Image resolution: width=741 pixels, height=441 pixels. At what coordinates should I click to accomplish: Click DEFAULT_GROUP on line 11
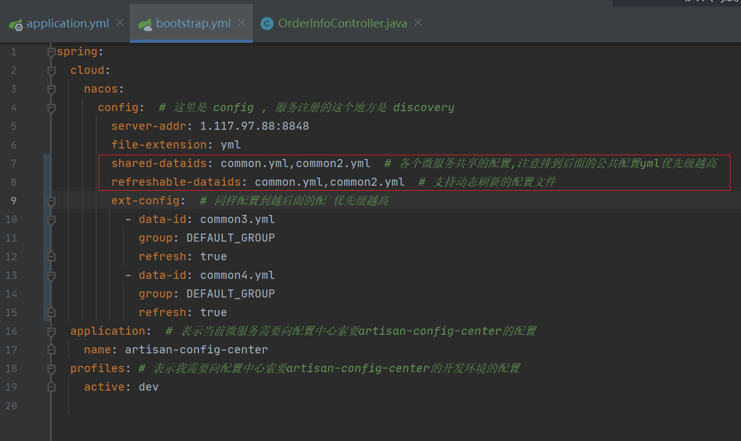pyautogui.click(x=230, y=238)
